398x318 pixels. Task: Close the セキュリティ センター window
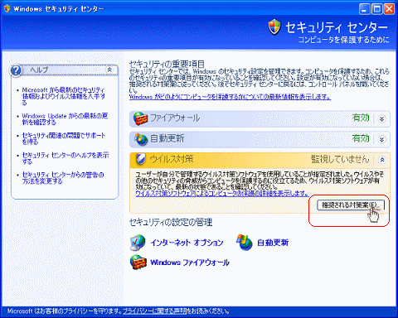pos(389,9)
